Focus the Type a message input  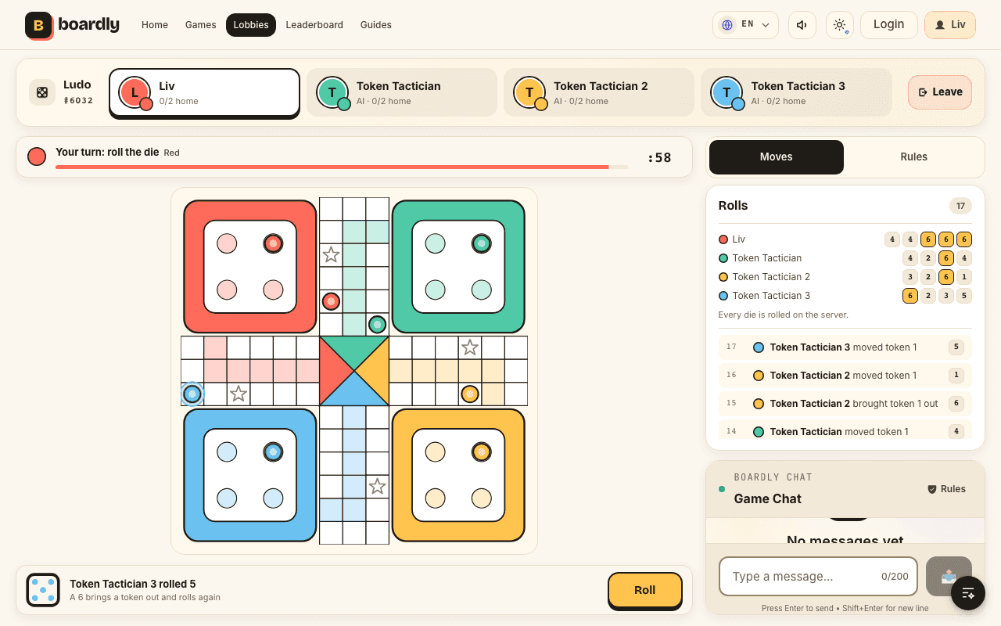tap(818, 577)
